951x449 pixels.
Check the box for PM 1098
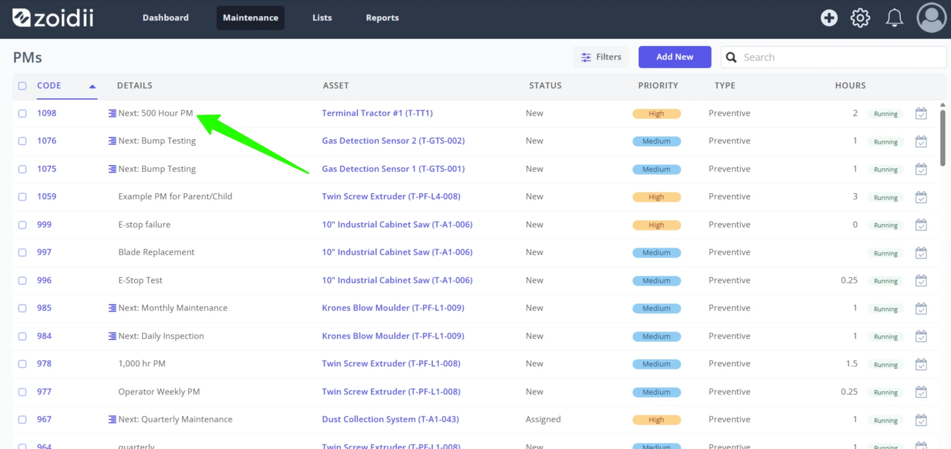22,114
